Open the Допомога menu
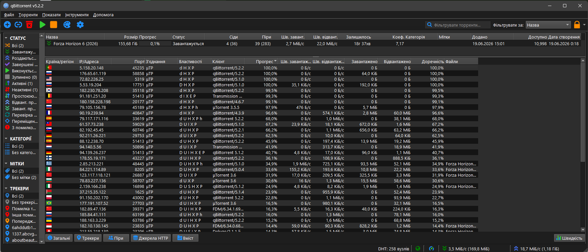588x252 pixels. [103, 15]
